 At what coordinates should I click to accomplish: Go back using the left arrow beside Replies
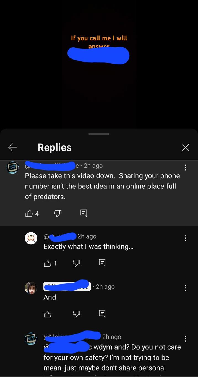point(13,147)
